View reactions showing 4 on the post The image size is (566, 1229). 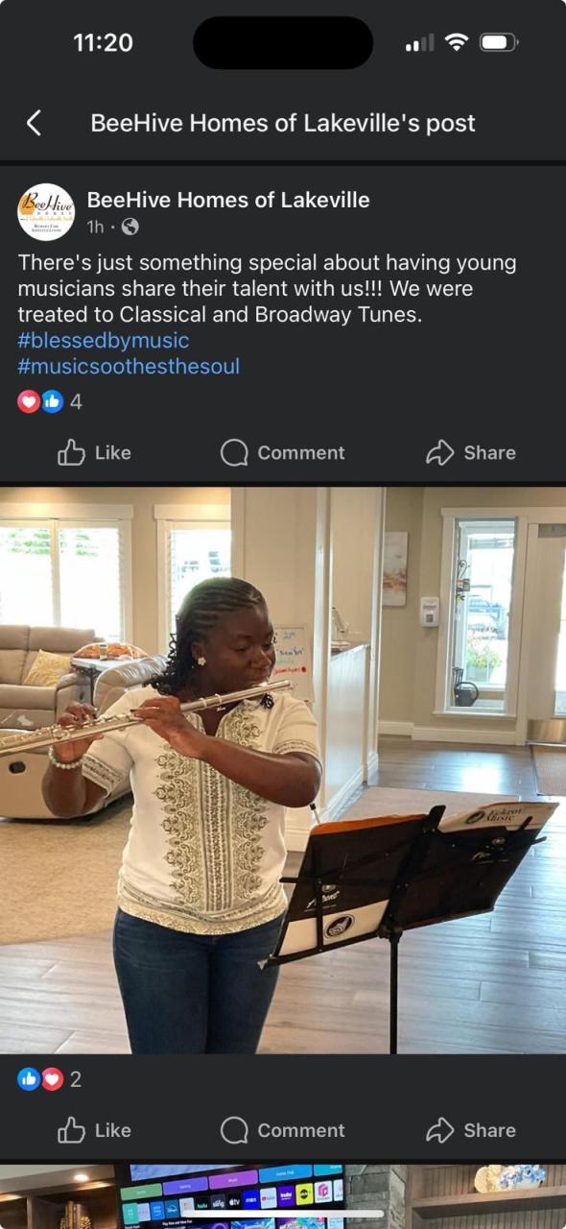pos(50,402)
